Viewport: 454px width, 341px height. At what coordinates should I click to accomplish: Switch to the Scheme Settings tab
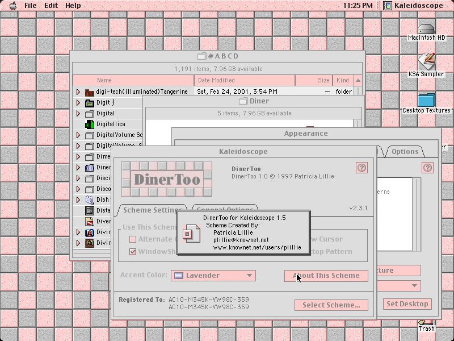pyautogui.click(x=152, y=210)
